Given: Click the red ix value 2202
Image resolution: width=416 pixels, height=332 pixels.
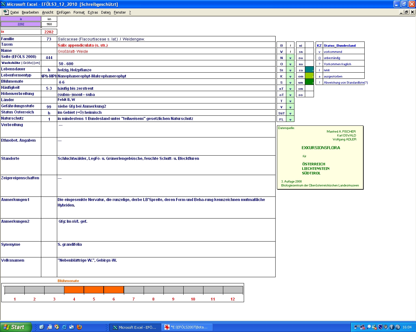Looking at the screenshot, I should tap(49, 32).
